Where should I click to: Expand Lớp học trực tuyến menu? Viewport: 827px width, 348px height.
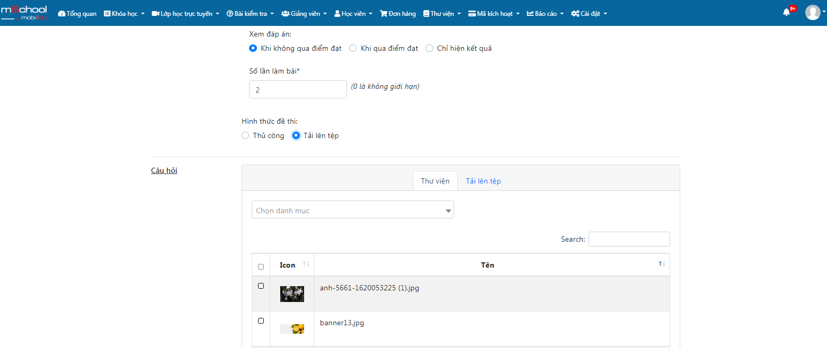pyautogui.click(x=185, y=14)
